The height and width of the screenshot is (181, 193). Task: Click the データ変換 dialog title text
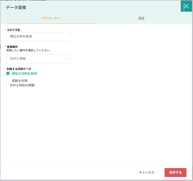(x=16, y=7)
